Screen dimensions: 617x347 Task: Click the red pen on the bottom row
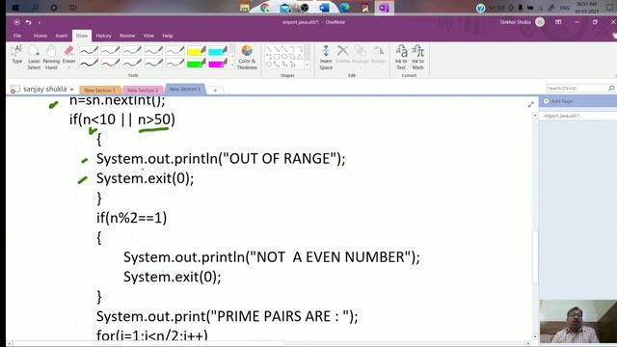click(110, 63)
